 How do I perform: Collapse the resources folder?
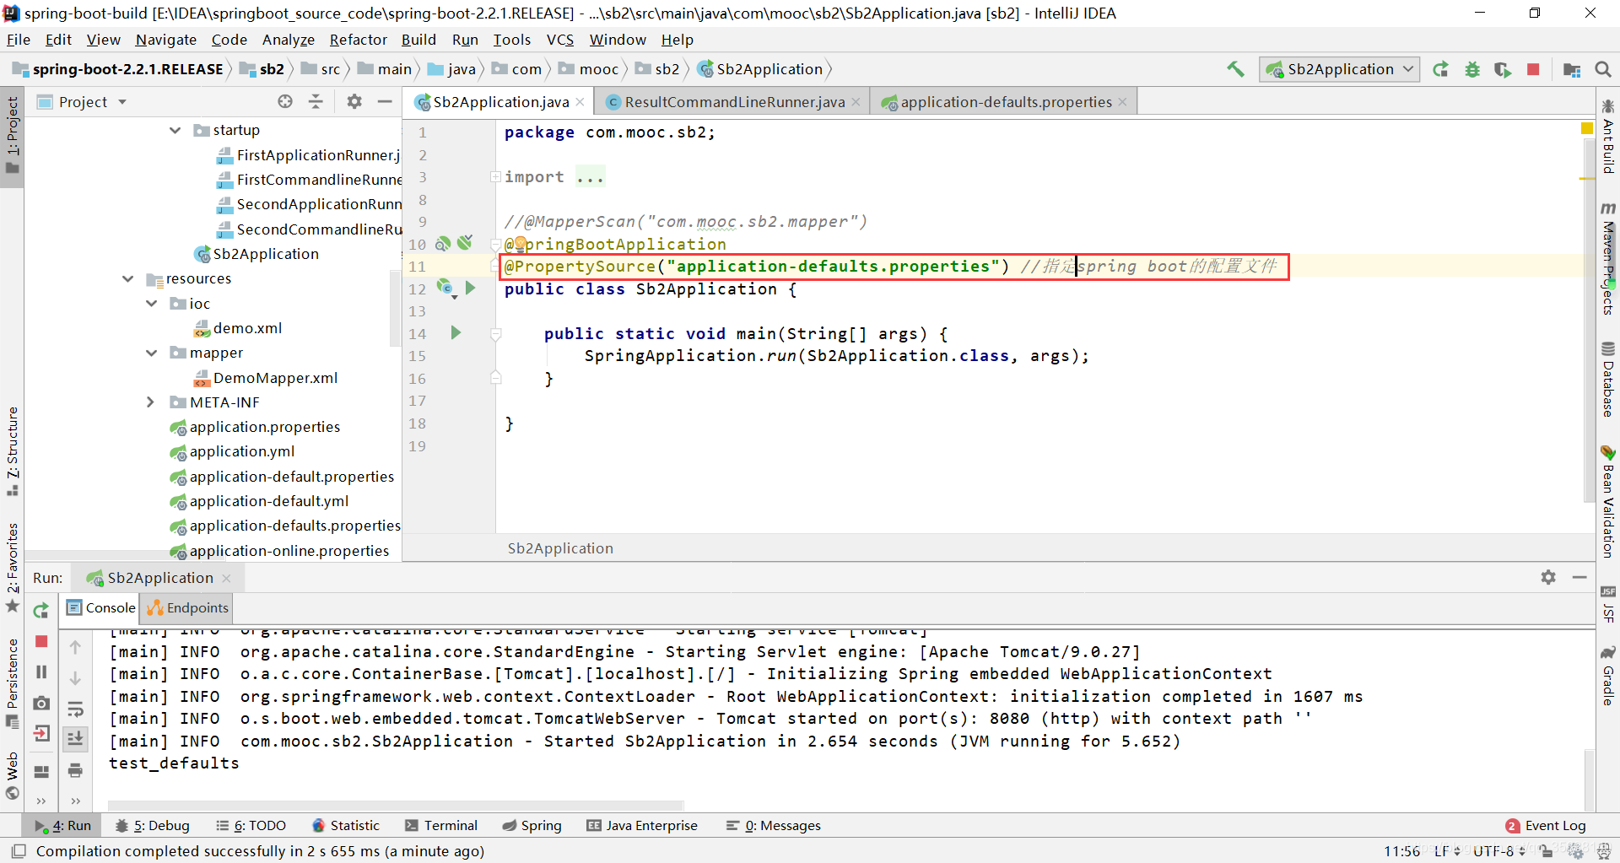point(128,278)
